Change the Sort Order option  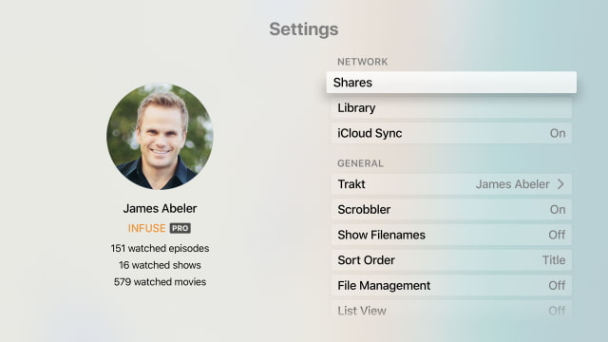point(451,259)
